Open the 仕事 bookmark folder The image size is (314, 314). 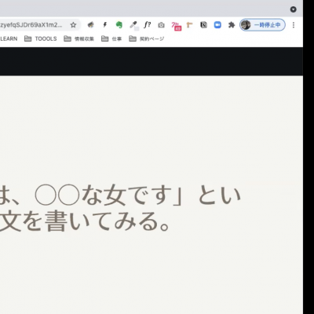111,38
